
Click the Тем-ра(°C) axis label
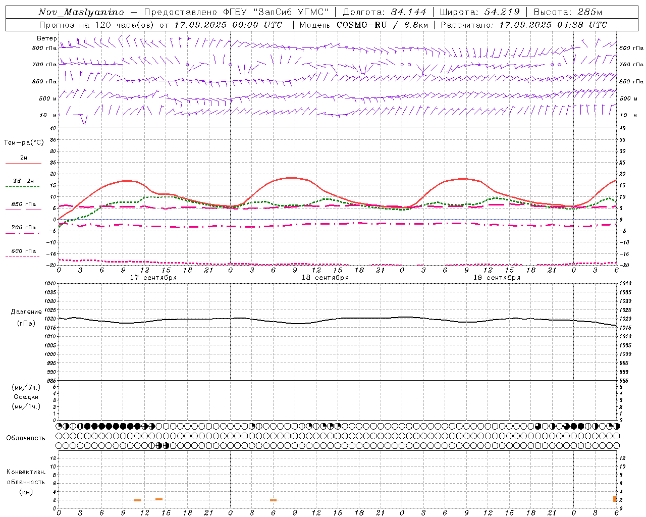click(24, 143)
